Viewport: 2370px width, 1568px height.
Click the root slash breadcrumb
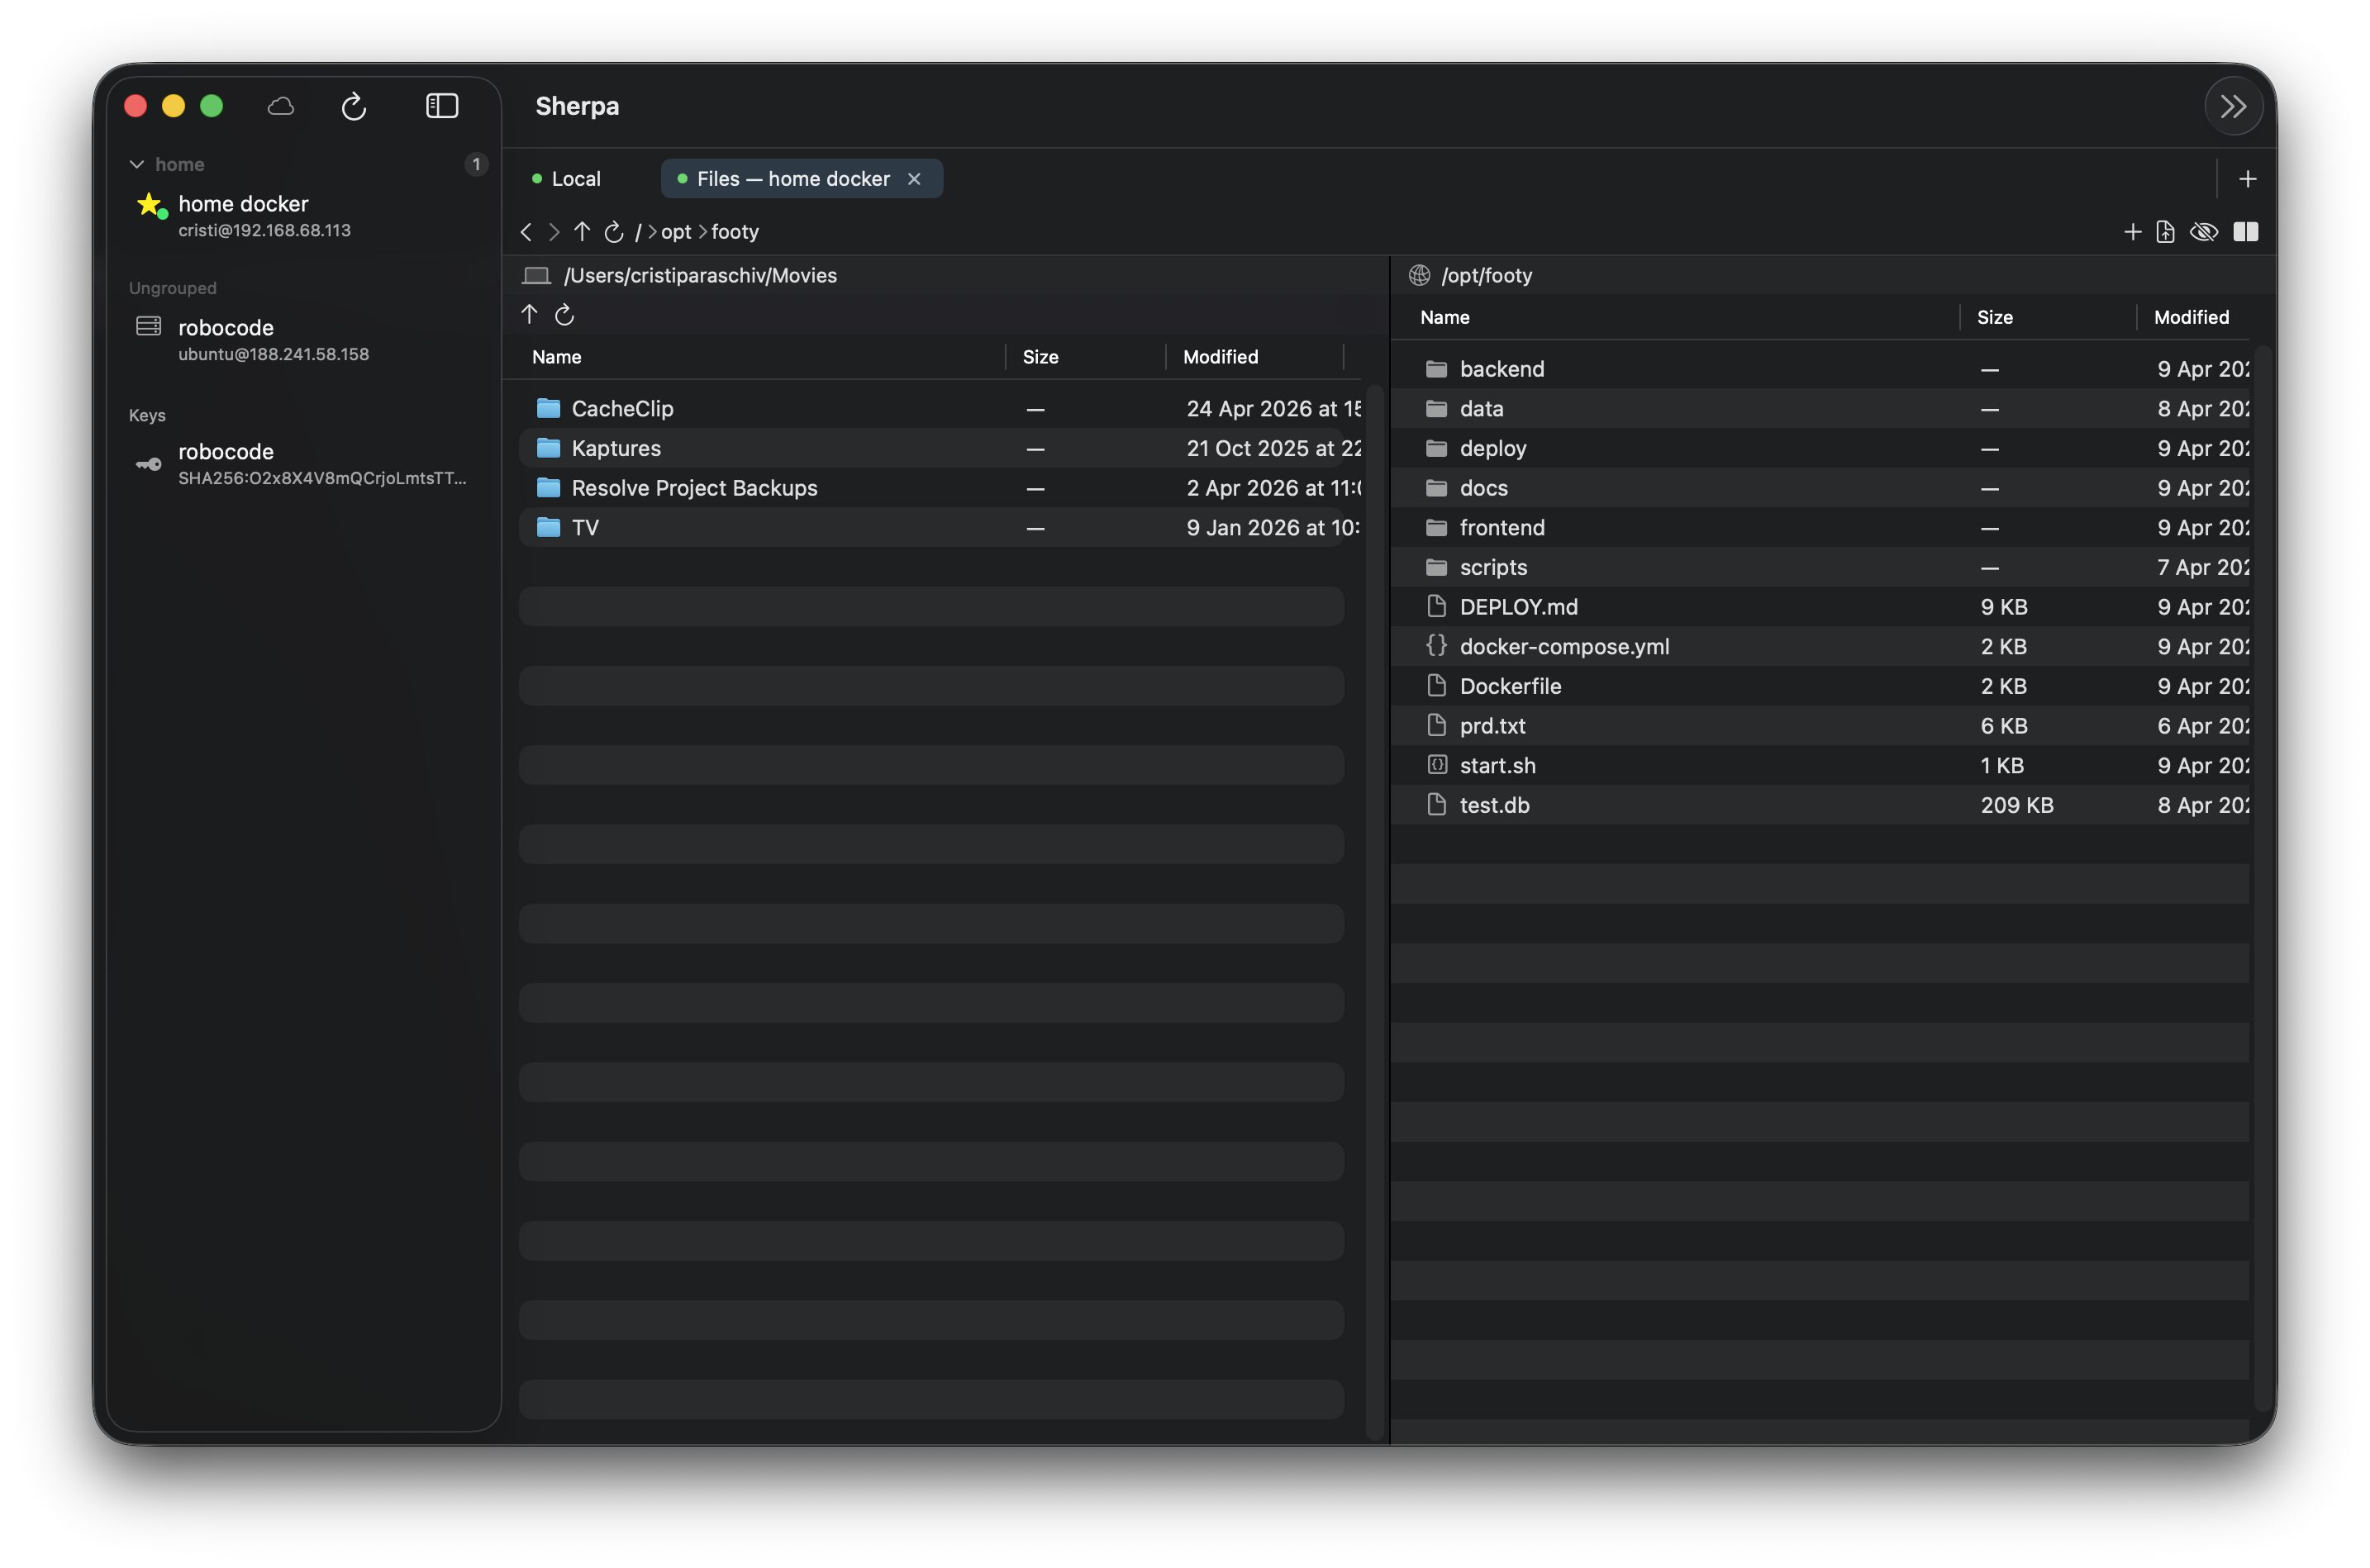(x=638, y=232)
